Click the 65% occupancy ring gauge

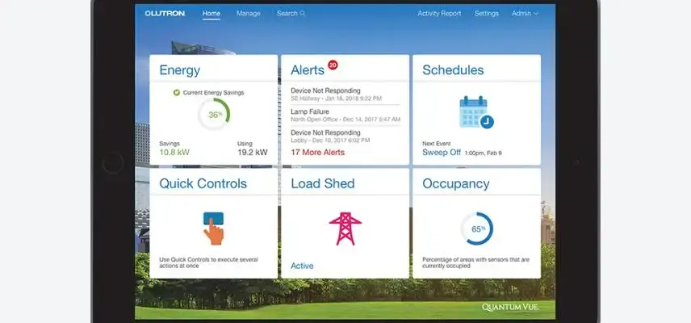click(x=476, y=229)
